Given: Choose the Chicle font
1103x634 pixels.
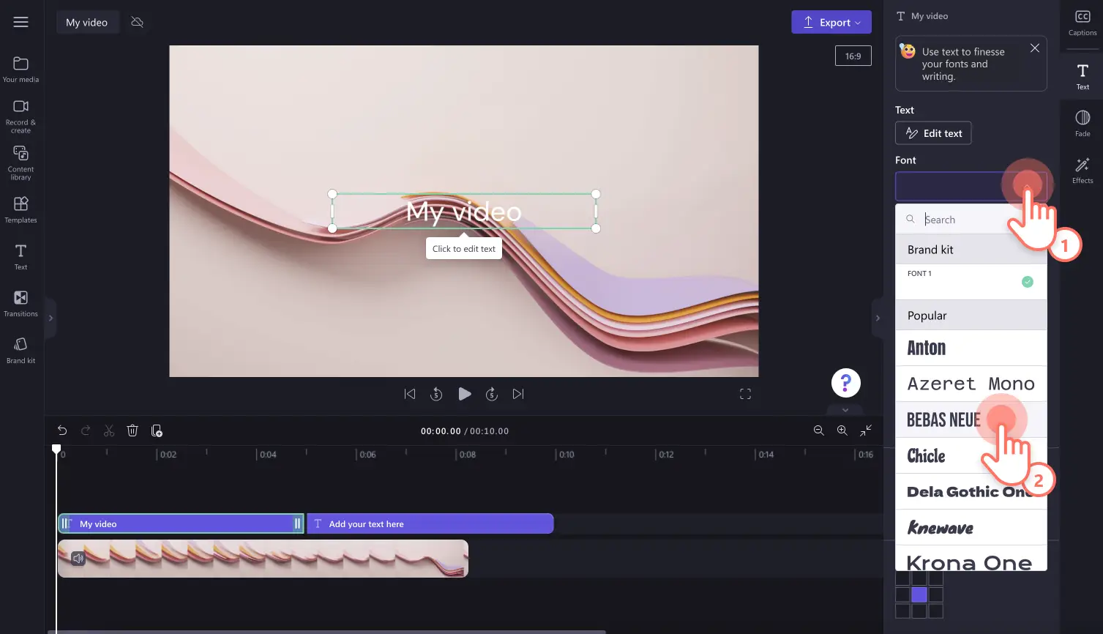Looking at the screenshot, I should pos(971,455).
